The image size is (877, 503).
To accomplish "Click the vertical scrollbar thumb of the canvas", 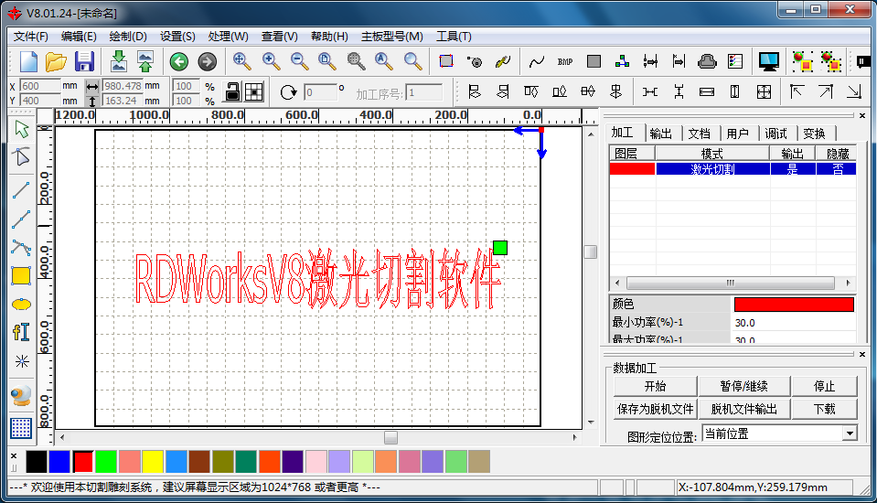I will click(x=591, y=251).
